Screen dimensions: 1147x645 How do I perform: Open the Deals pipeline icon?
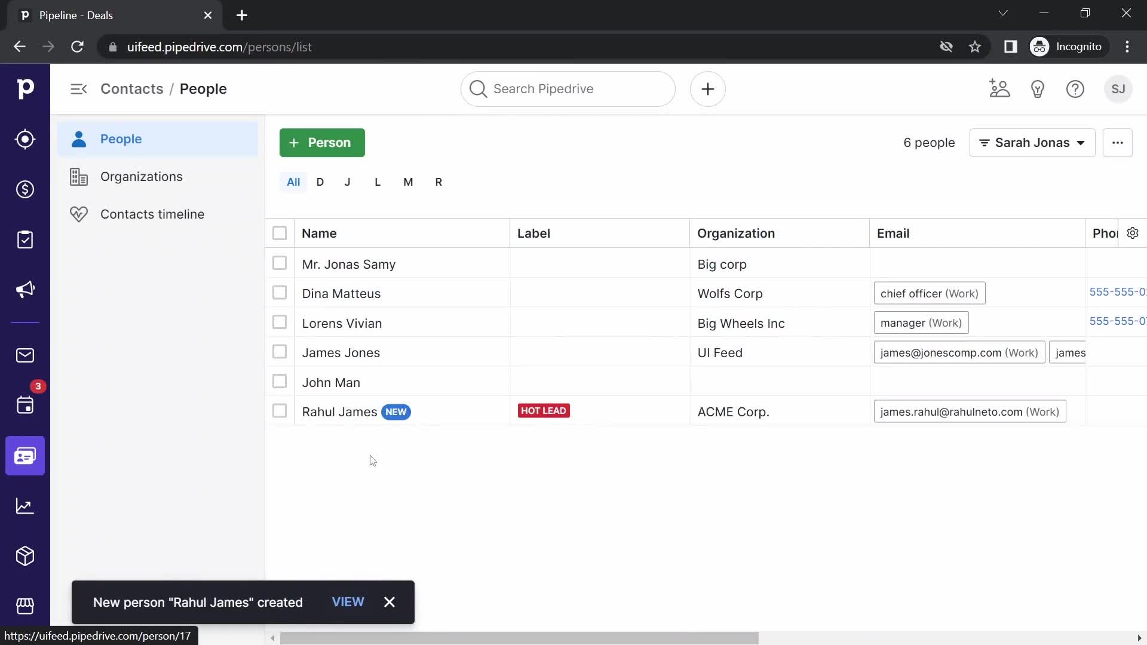coord(24,189)
